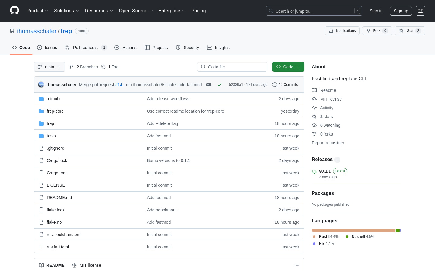
Task: Click the Notifications bell button
Action: 342,31
